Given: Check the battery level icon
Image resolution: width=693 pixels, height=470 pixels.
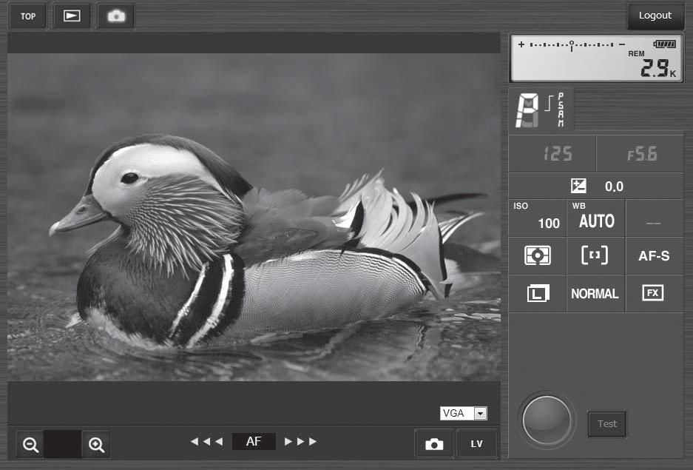Looking at the screenshot, I should coord(664,44).
